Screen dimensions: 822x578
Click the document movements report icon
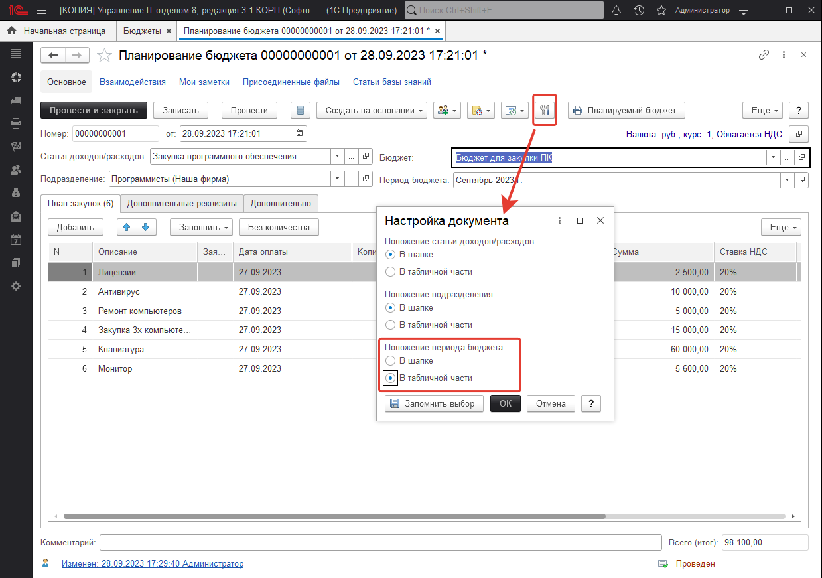coord(301,111)
